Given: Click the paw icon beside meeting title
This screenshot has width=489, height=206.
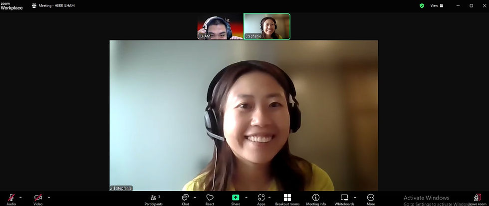Looking at the screenshot, I should 34,5.
